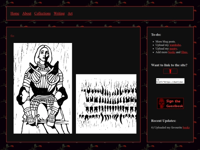Screen dimensions: 200x150
Task: Visit the Writing section
Action: tap(59, 13)
